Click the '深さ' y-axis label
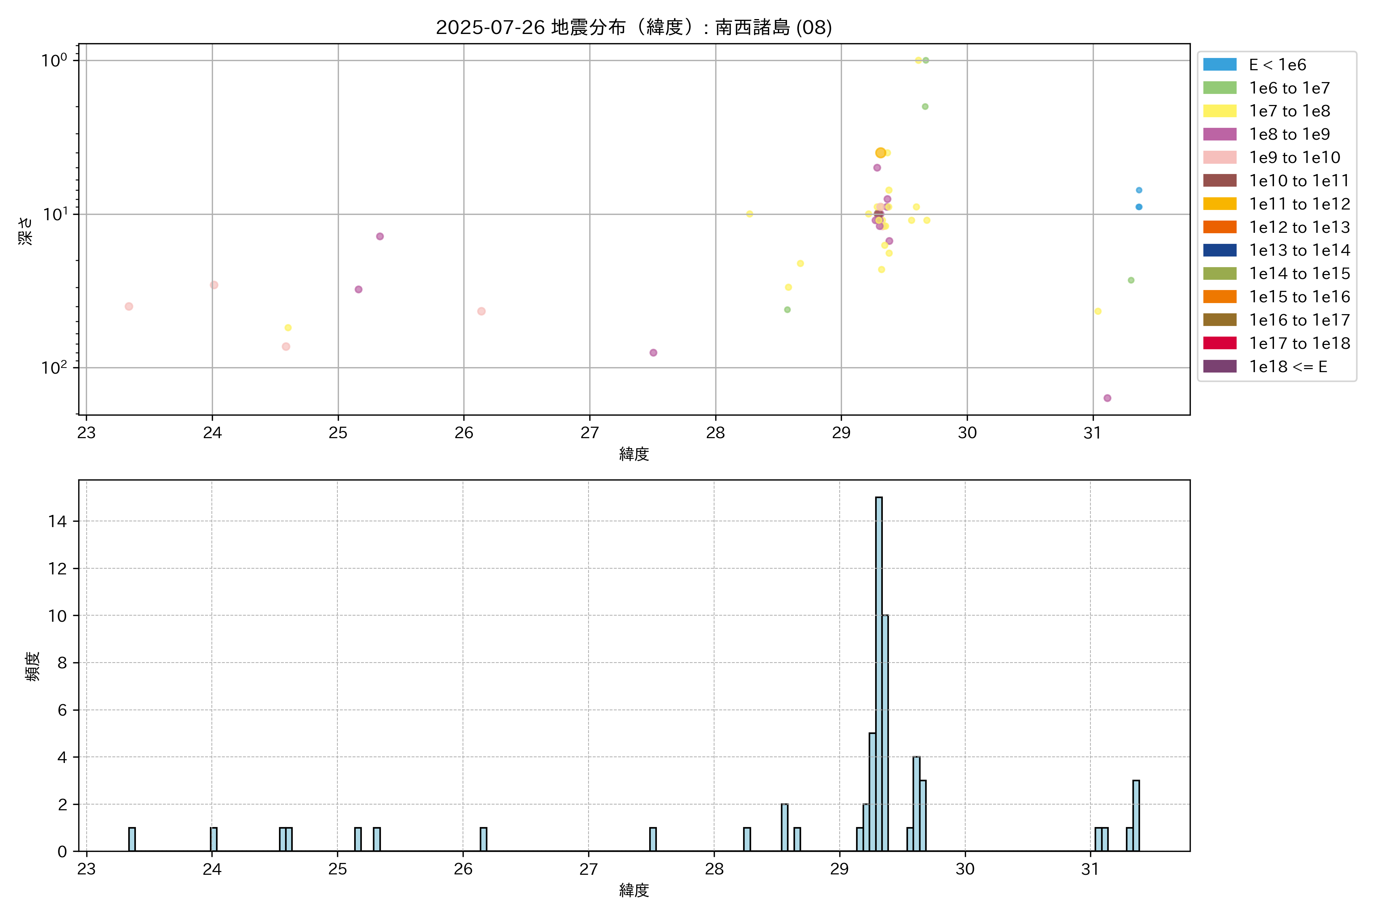 pos(26,231)
